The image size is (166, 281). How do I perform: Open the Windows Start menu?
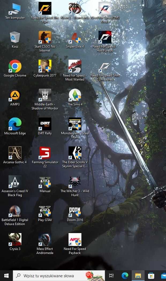pyautogui.click(x=6, y=276)
